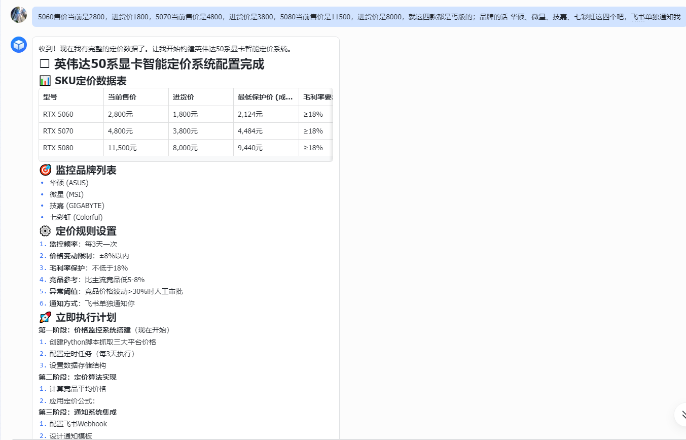Click the underlined 飞书 in the user message
Viewport: 686px width, 440px height.
point(638,17)
